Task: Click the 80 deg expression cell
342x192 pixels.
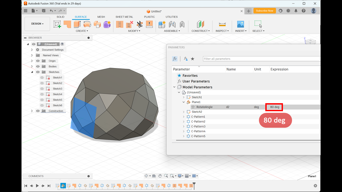Action: click(274, 107)
